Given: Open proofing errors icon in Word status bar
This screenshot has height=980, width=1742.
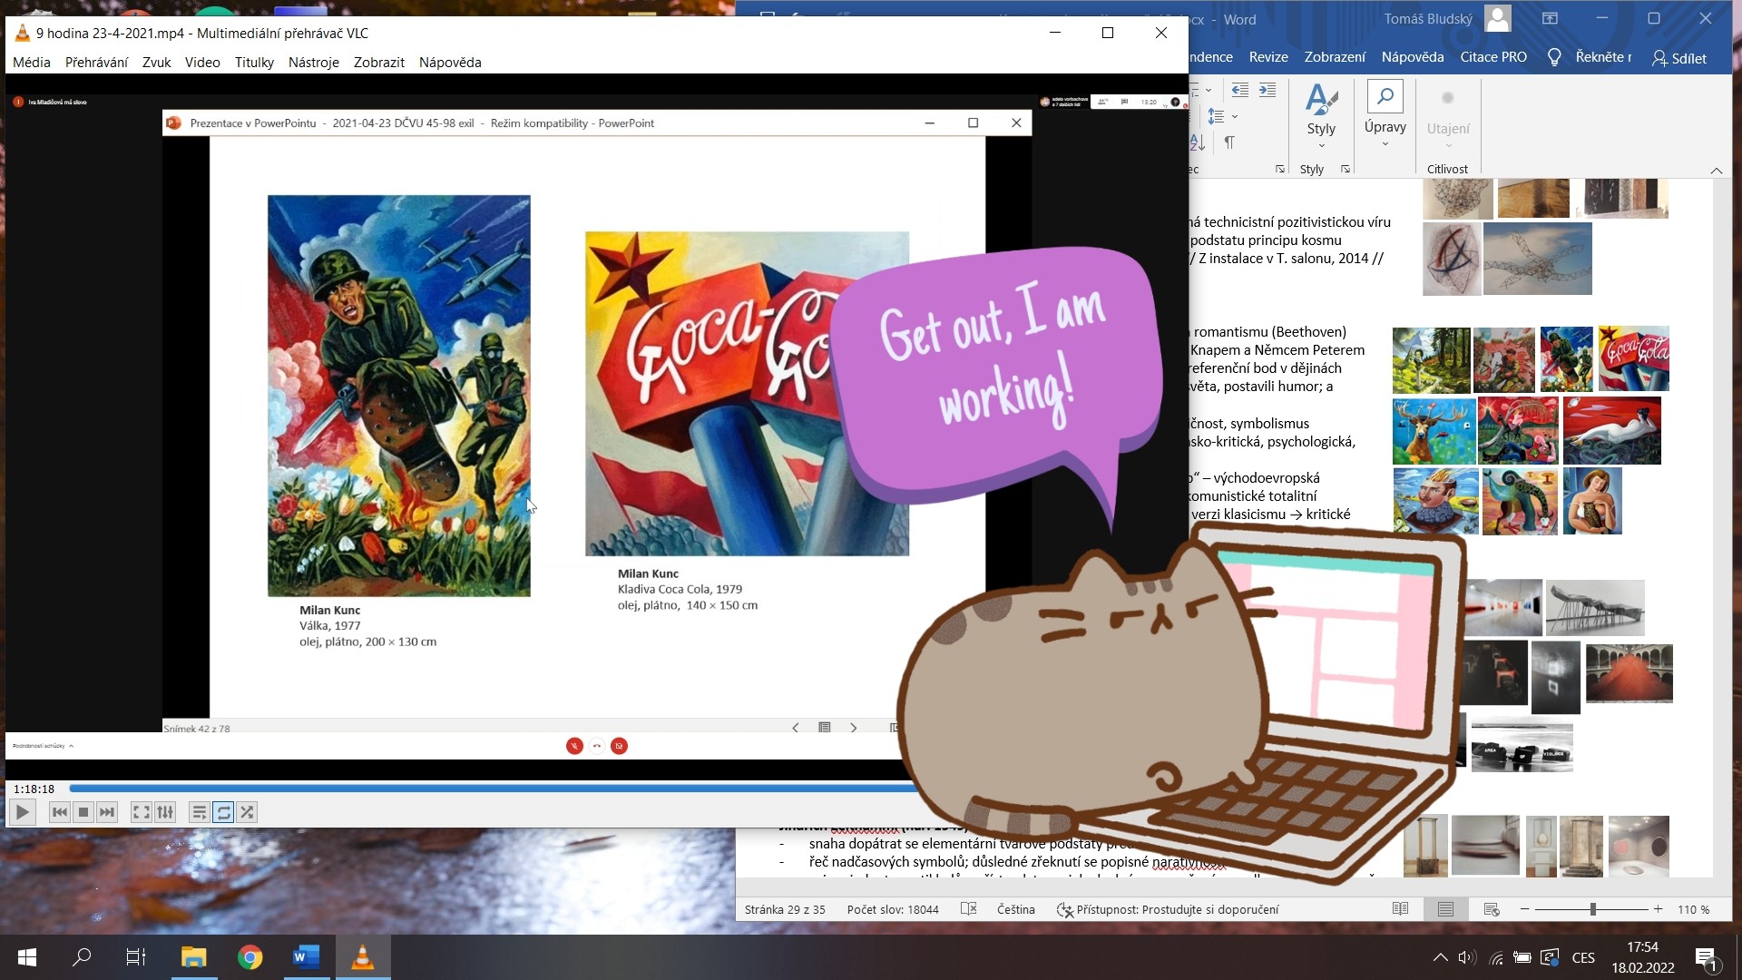Looking at the screenshot, I should [x=969, y=909].
